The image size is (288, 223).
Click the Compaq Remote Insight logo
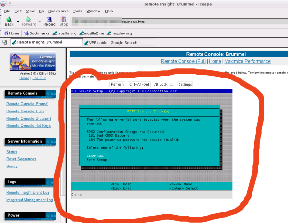click(x=33, y=62)
